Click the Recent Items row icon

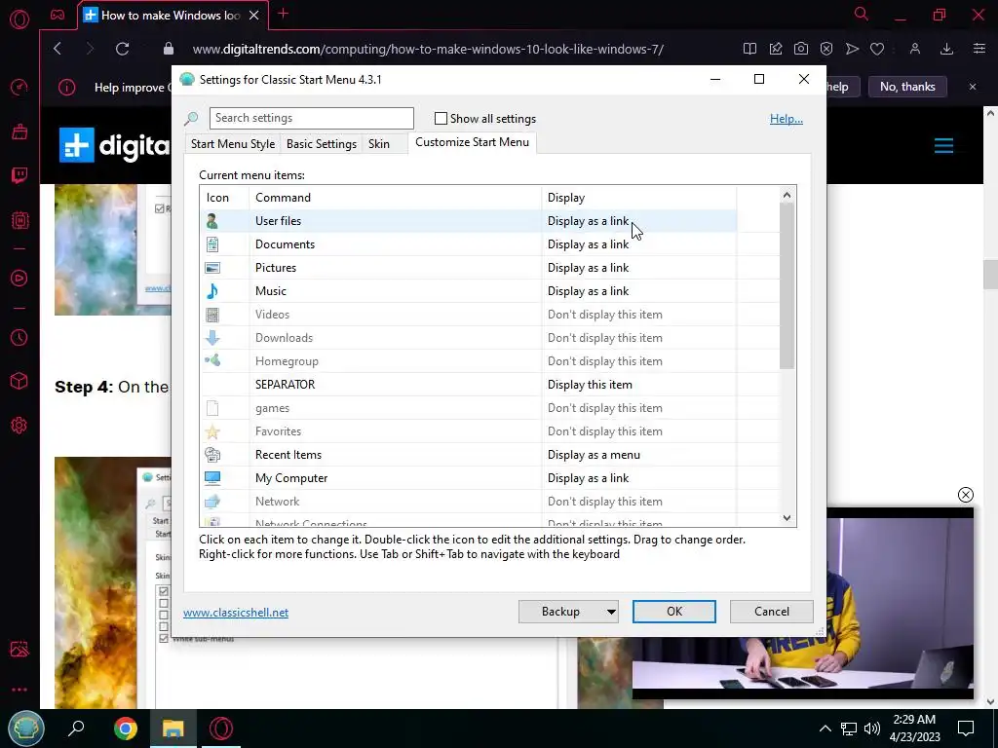[212, 455]
